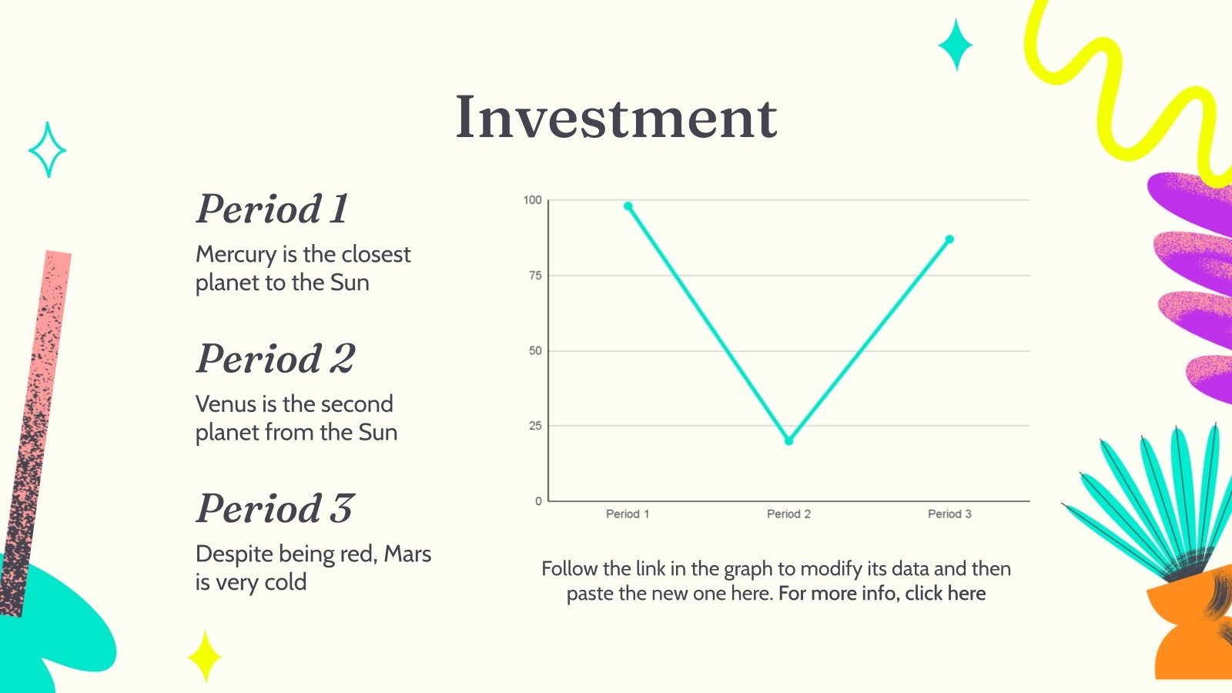Click the Period 1 heading
The height and width of the screenshot is (693, 1232).
pyautogui.click(x=273, y=209)
